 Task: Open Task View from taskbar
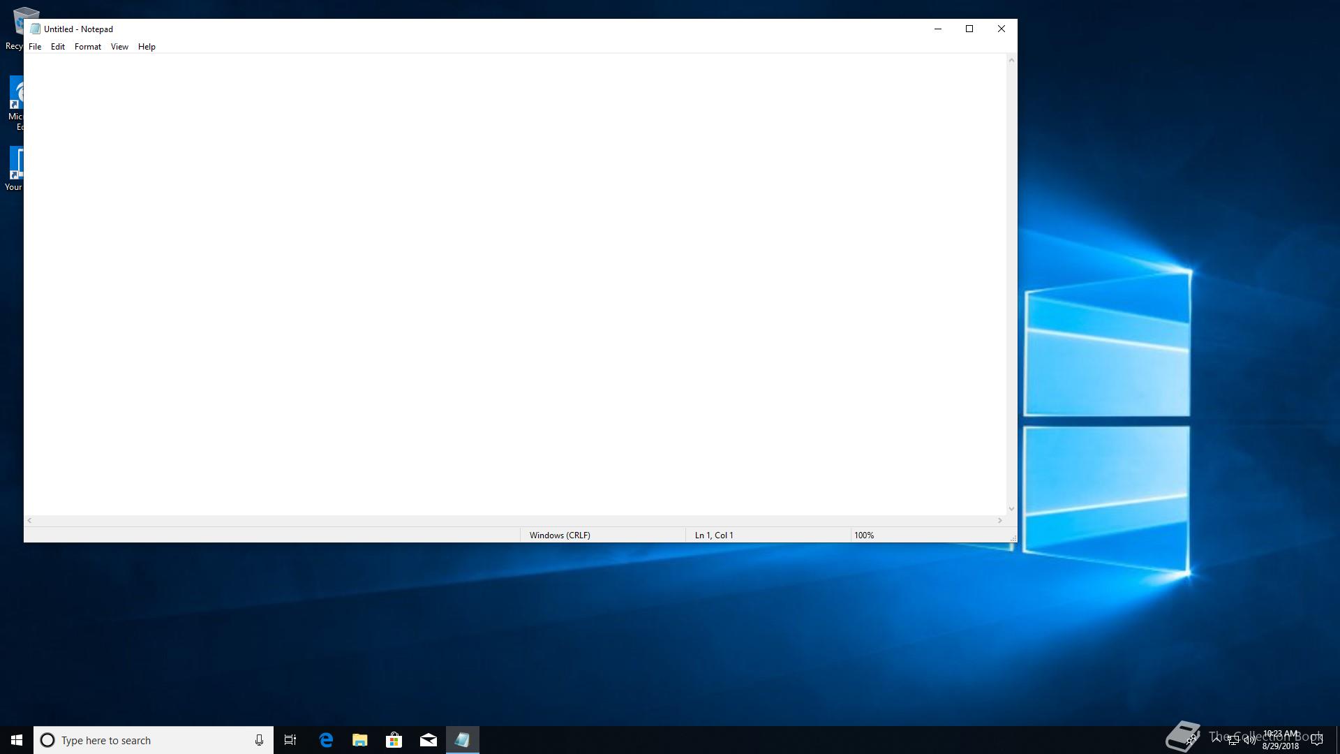[290, 740]
